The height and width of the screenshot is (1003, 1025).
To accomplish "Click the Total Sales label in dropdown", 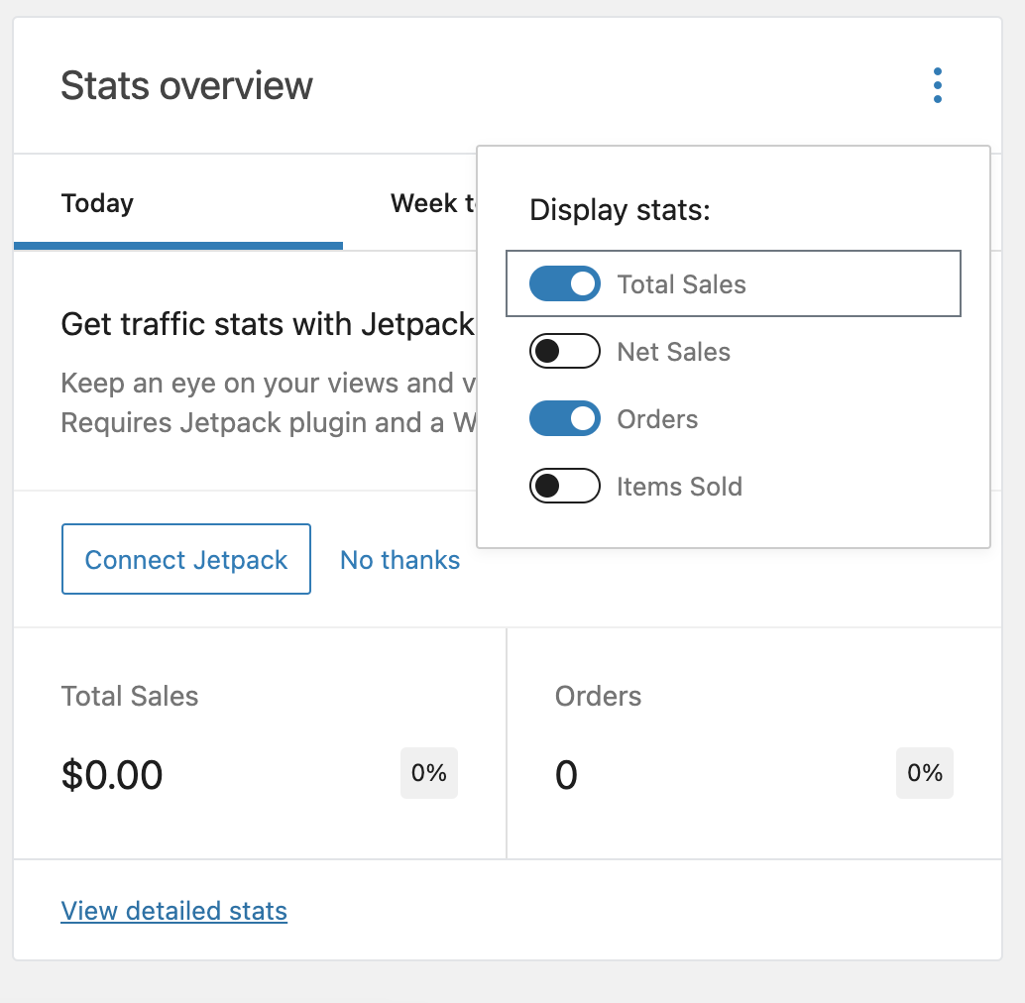I will pos(681,284).
